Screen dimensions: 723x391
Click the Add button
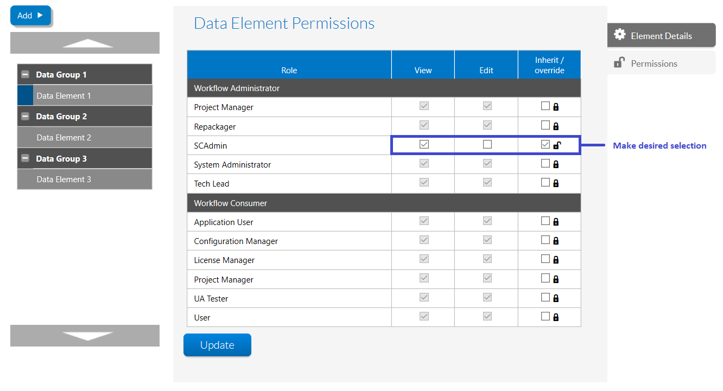[x=30, y=16]
